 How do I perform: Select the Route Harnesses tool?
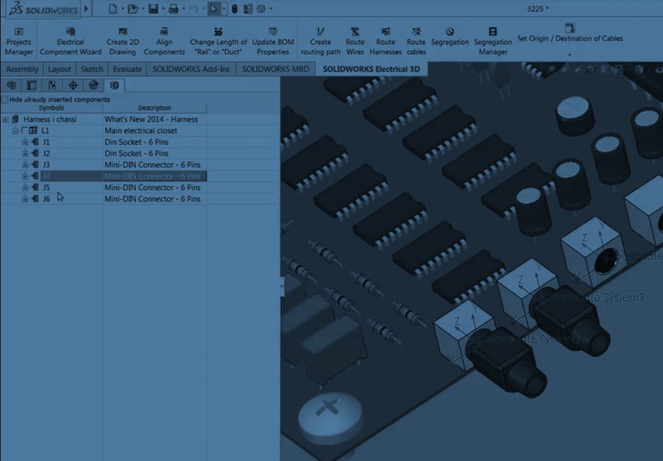pyautogui.click(x=385, y=41)
